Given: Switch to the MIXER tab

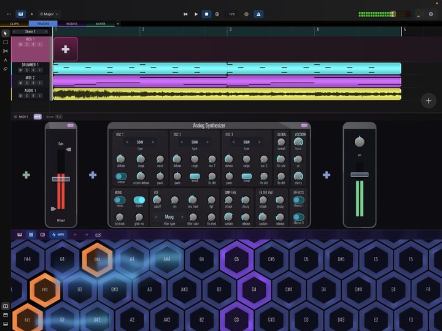Looking at the screenshot, I should coord(100,24).
